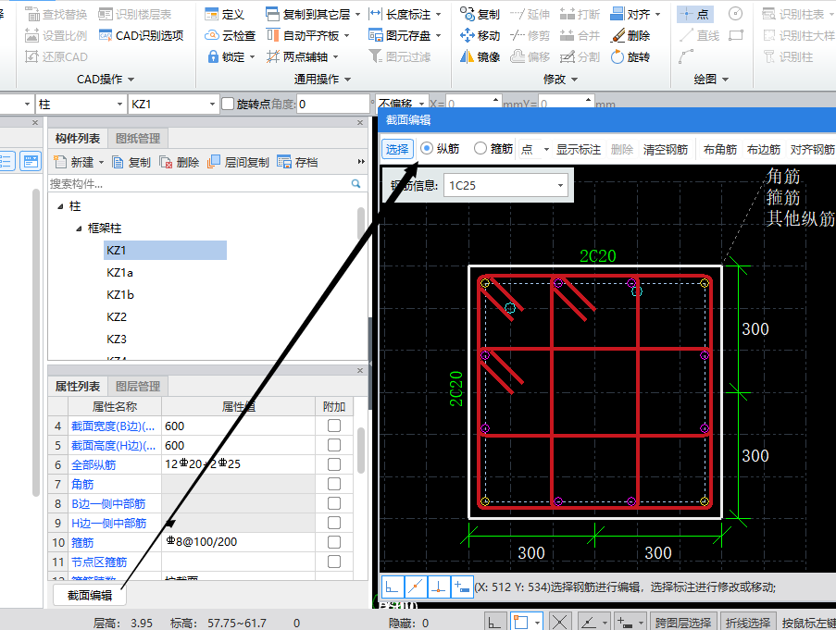Select the 镜像 mirror tool
The width and height of the screenshot is (836, 630).
click(x=480, y=56)
